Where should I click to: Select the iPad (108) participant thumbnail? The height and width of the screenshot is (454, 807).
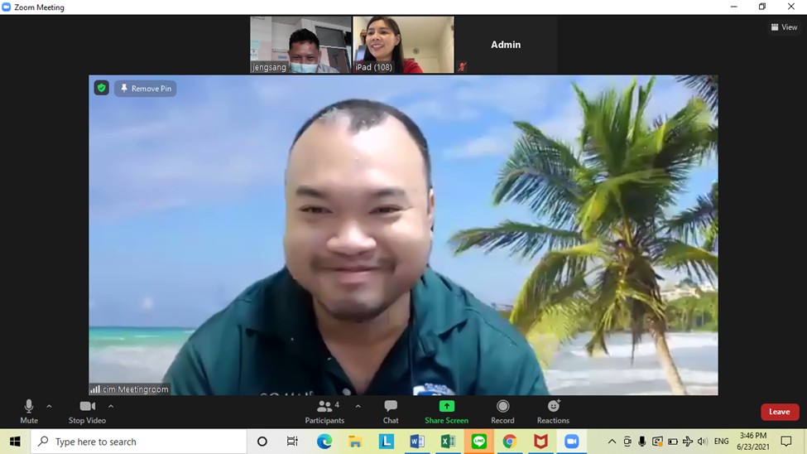pyautogui.click(x=403, y=45)
